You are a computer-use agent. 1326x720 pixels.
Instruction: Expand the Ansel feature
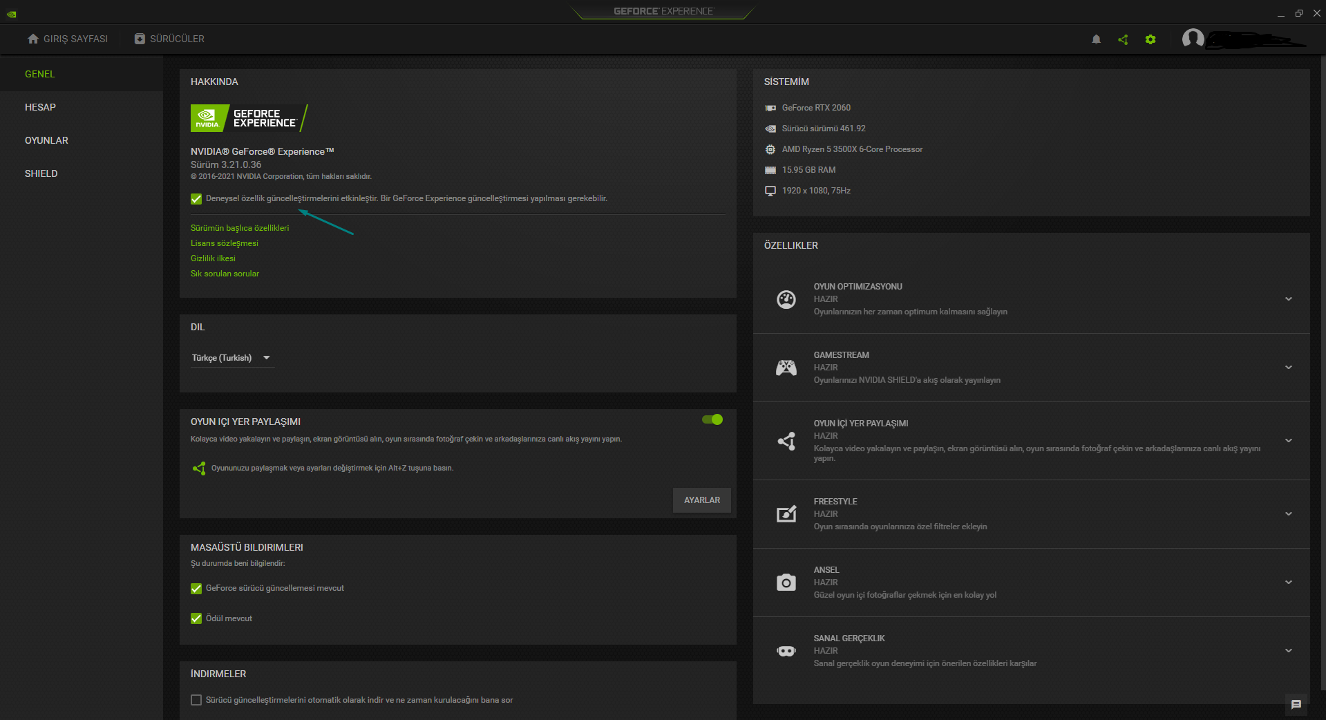(1289, 582)
